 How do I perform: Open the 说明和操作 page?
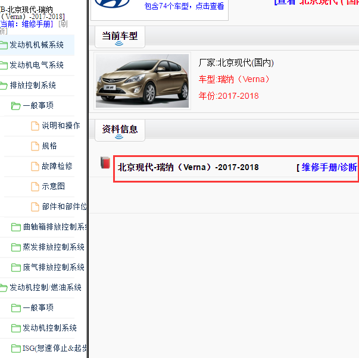pos(61,125)
